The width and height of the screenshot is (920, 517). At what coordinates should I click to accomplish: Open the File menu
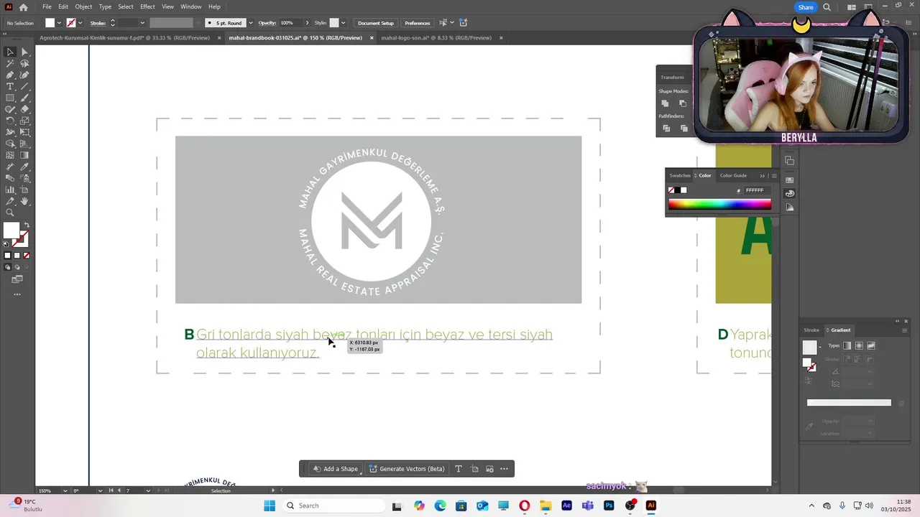click(47, 6)
